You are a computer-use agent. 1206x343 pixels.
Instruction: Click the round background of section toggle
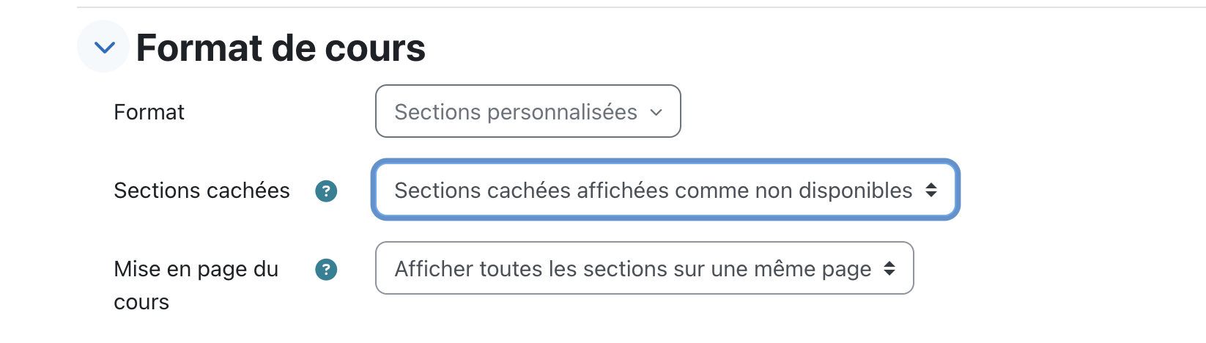click(103, 46)
